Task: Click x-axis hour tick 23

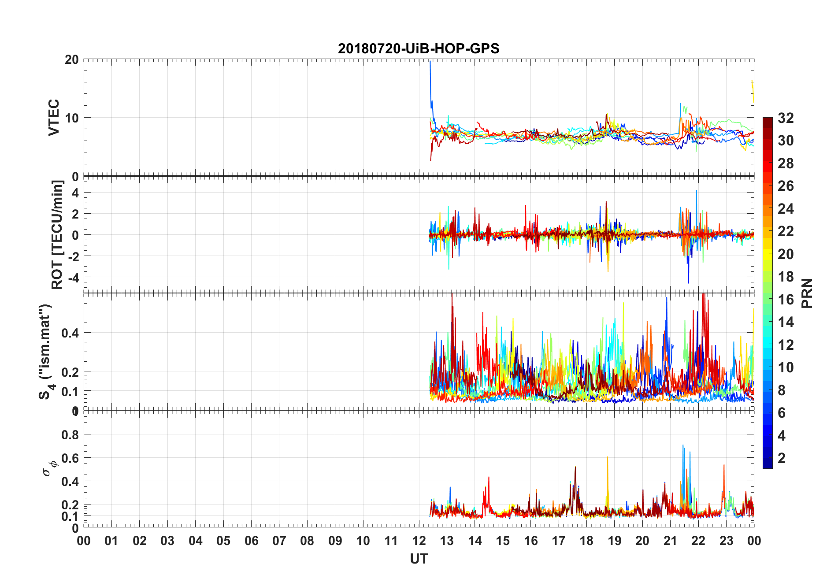Action: 726,541
